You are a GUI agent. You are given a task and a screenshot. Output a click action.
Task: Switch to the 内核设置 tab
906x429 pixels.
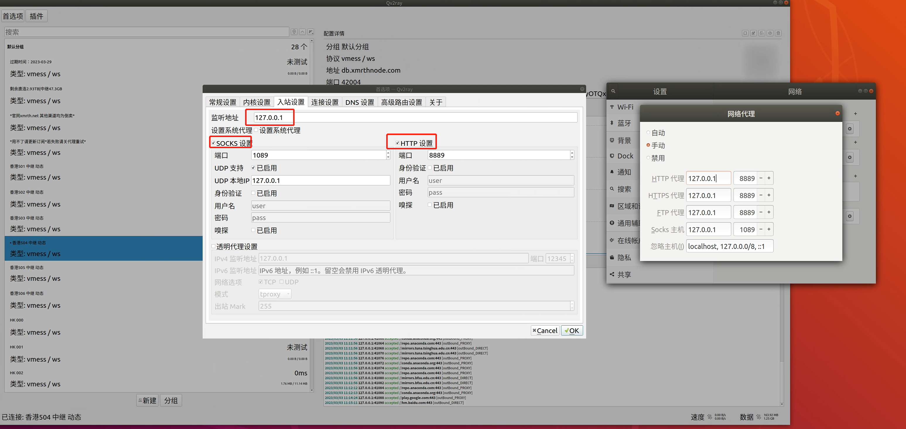(257, 102)
